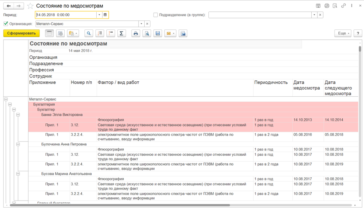Click the Сформировать button
Viewport: 364px width, 209px height.
pos(21,33)
